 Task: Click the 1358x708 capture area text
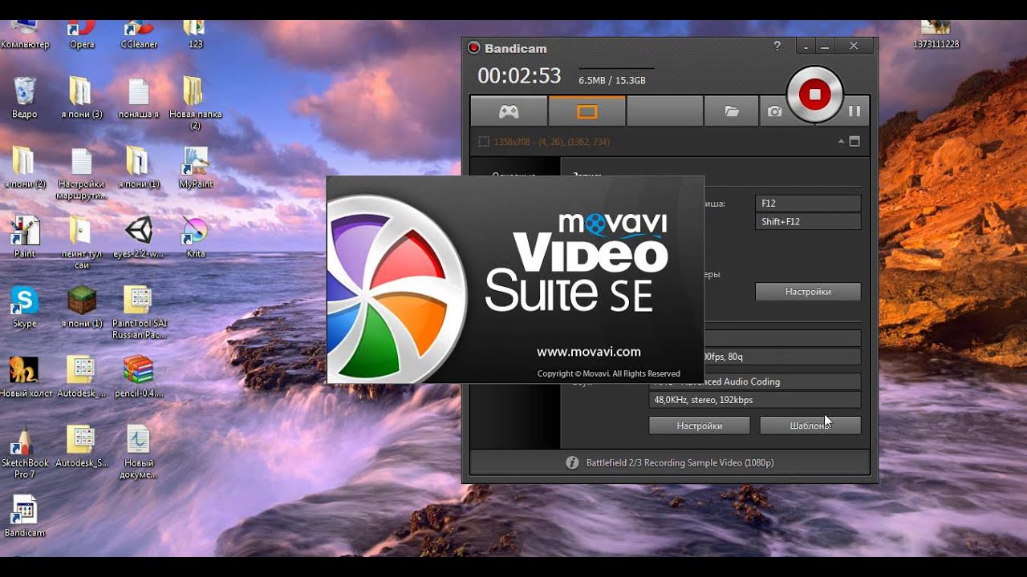(x=551, y=142)
